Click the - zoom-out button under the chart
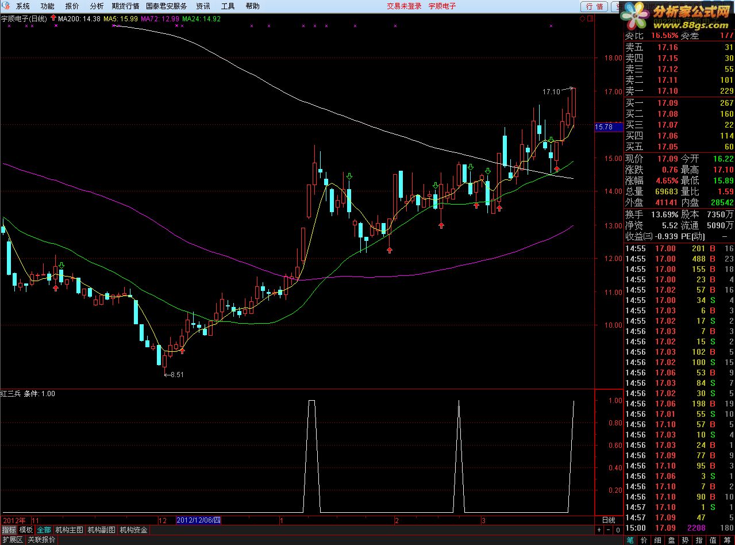This screenshot has width=735, height=545. pos(609,530)
